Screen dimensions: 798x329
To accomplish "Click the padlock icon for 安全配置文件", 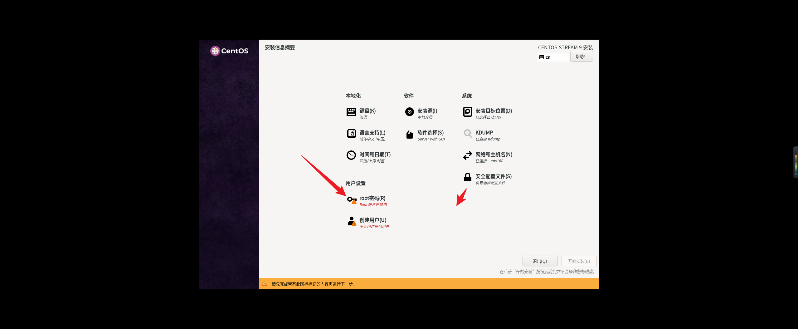I will pyautogui.click(x=467, y=177).
